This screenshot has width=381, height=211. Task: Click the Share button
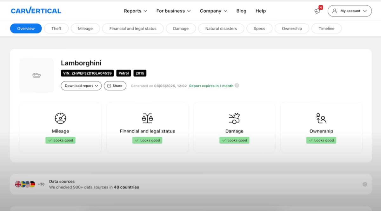tap(115, 86)
